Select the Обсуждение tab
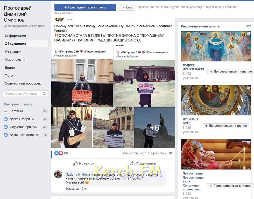The image size is (254, 199). click(x=25, y=44)
